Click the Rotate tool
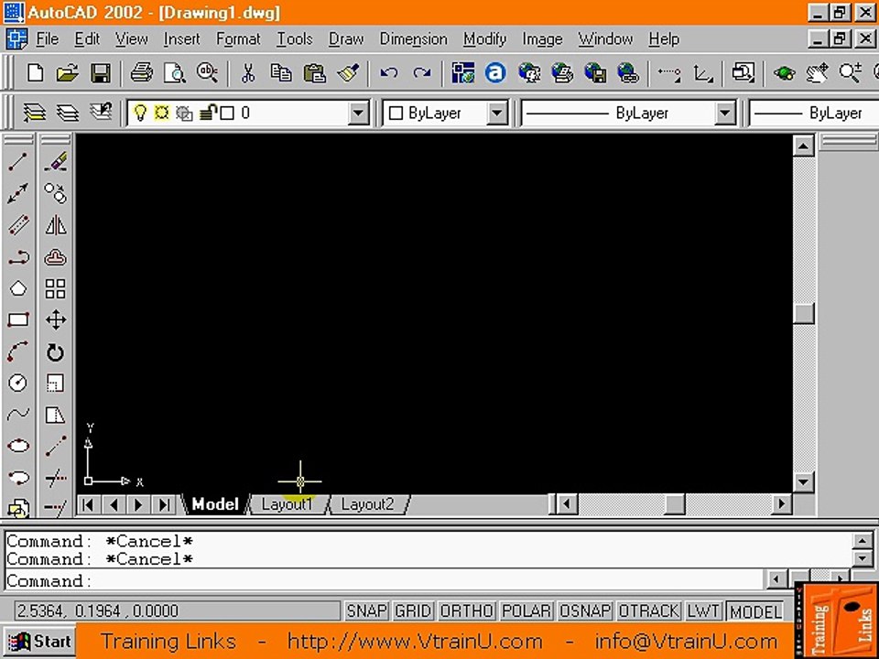This screenshot has height=659, width=879. tap(56, 352)
